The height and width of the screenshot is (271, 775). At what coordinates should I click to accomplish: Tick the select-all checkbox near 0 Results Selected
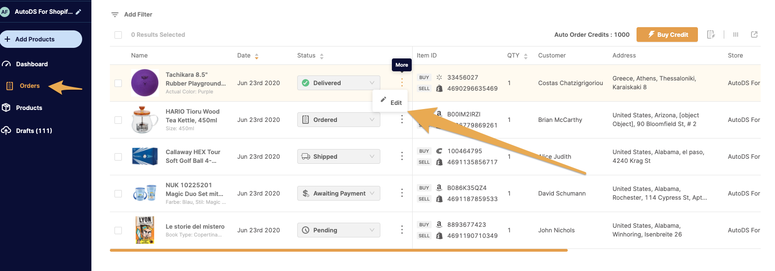click(118, 35)
